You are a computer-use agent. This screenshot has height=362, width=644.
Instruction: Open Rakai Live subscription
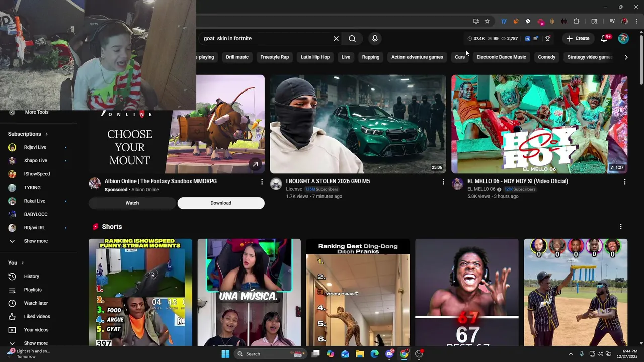[35, 201]
